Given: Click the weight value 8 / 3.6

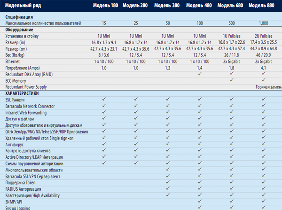Looking at the screenshot, I should tap(104, 55).
